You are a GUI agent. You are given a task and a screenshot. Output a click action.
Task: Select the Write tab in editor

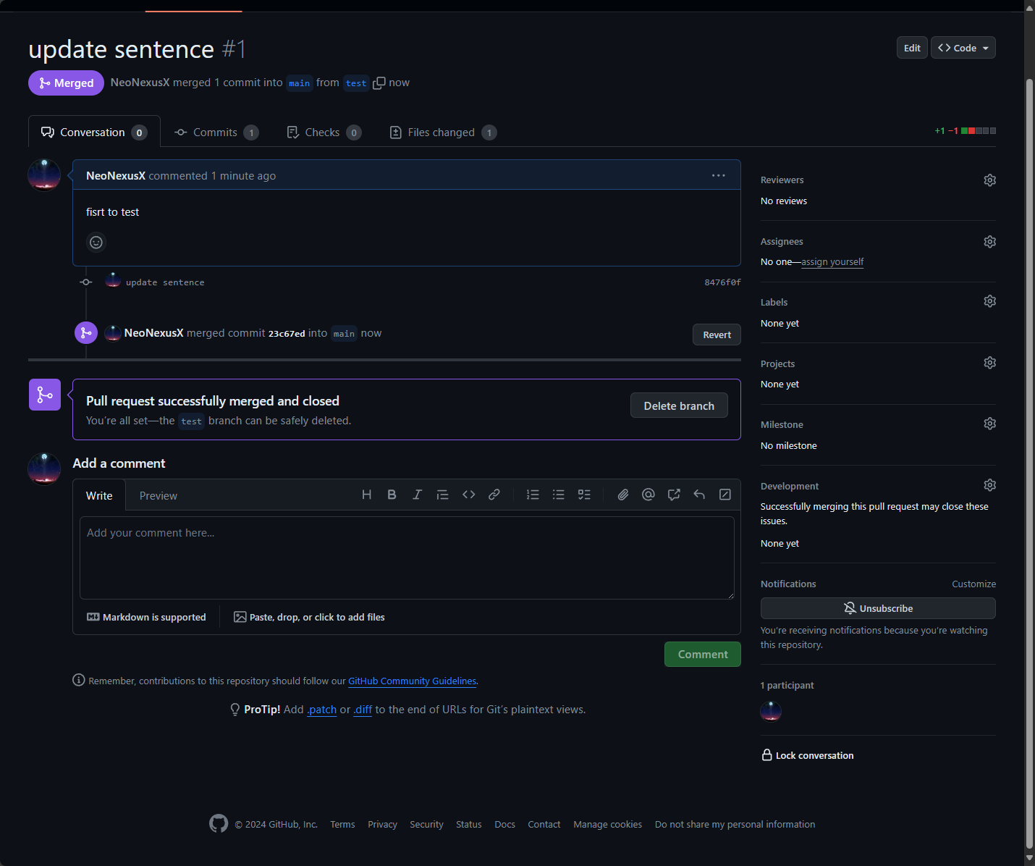tap(99, 495)
